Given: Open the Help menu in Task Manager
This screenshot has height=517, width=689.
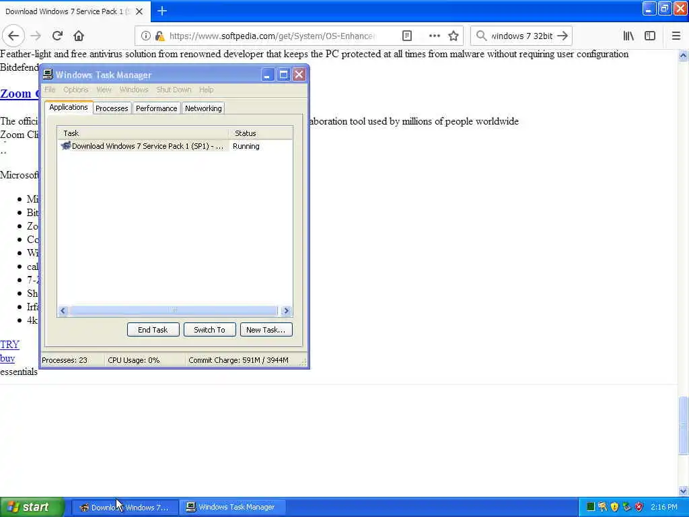Looking at the screenshot, I should [x=206, y=90].
